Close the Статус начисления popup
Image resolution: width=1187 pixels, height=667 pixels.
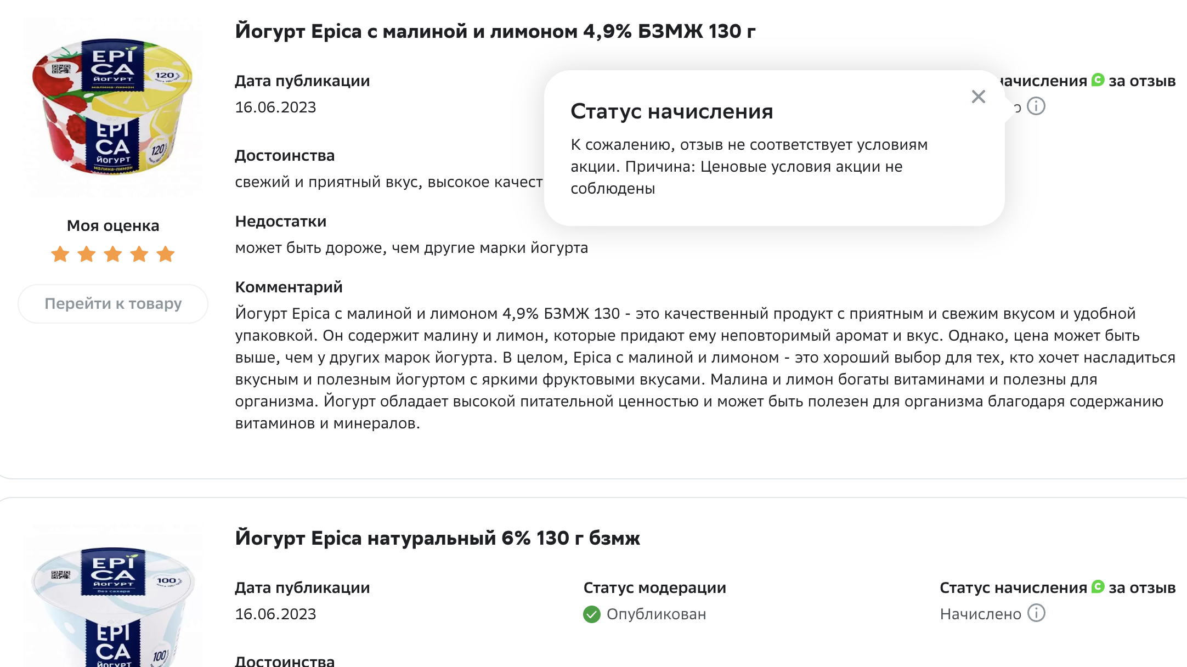[x=978, y=97]
